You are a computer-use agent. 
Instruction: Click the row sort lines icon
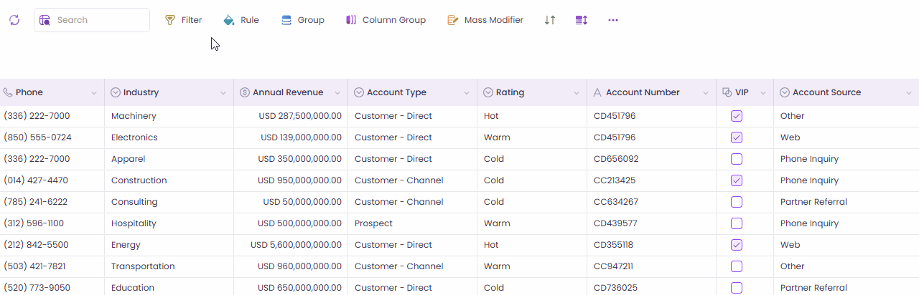pyautogui.click(x=582, y=20)
